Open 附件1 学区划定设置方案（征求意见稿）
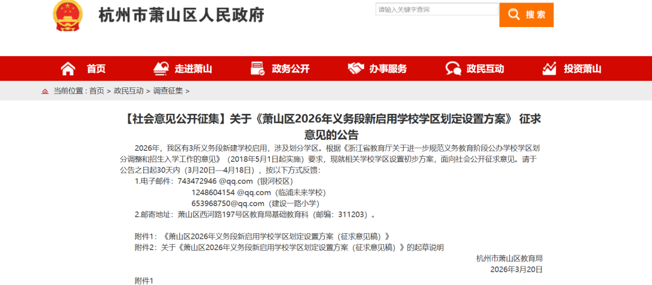 tap(262, 236)
